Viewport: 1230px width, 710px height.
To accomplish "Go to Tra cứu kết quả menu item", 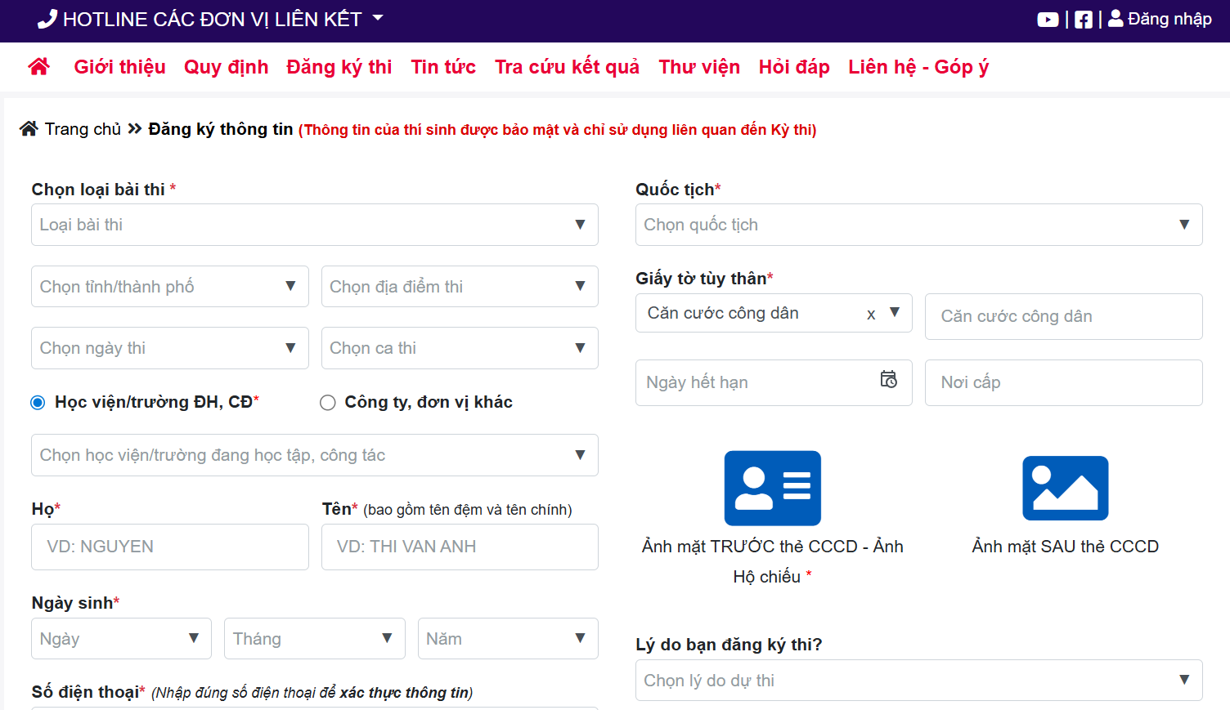I will pyautogui.click(x=567, y=67).
